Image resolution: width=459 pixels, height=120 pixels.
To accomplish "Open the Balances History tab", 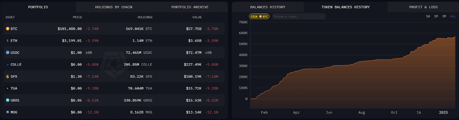I will click(267, 7).
